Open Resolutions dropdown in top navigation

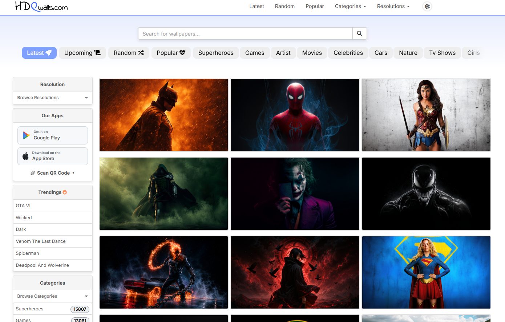[x=393, y=6]
